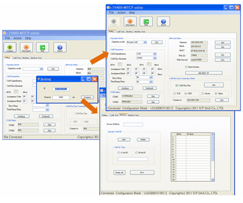Click greyed Connect icon in connected Setting window
The height and width of the screenshot is (203, 243).
[x=114, y=21]
